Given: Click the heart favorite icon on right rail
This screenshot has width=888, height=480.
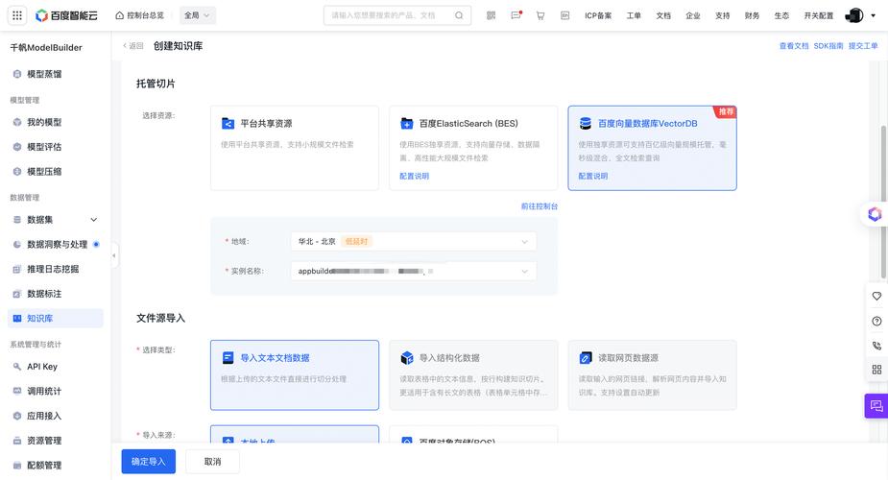Looking at the screenshot, I should 876,296.
